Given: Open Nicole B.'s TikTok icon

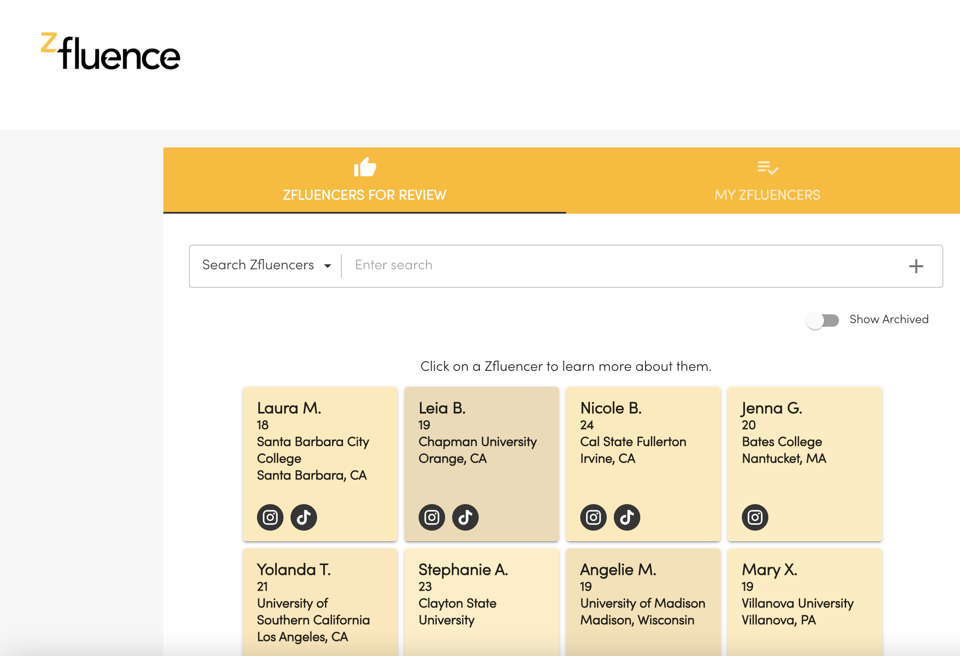Looking at the screenshot, I should pos(627,517).
